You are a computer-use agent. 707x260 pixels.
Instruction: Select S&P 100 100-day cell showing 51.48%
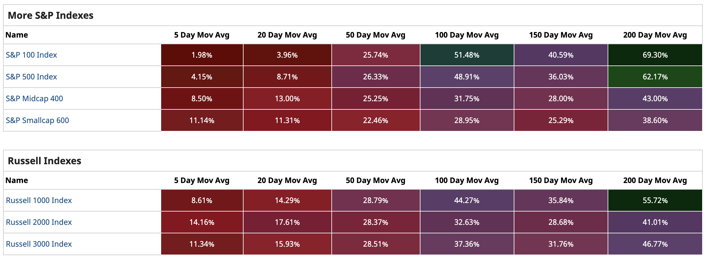coord(466,55)
